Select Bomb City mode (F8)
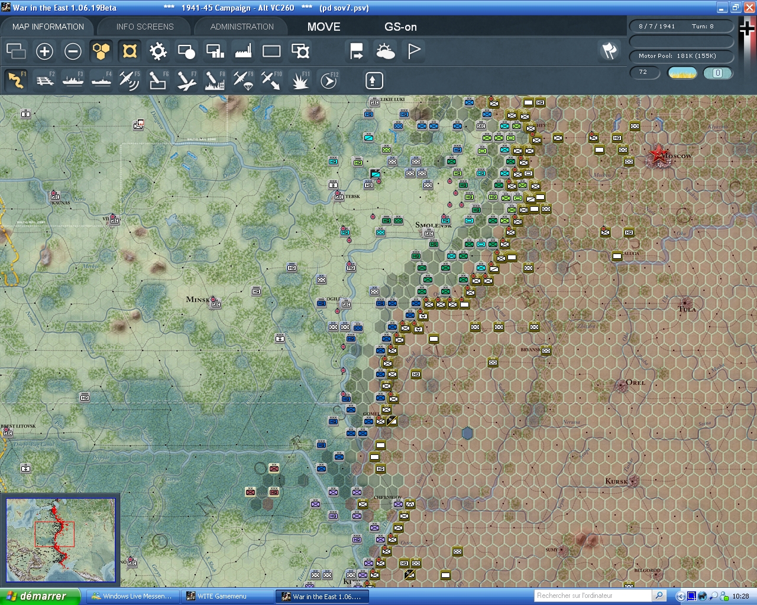Screen dimensions: 757x605 [x=215, y=80]
